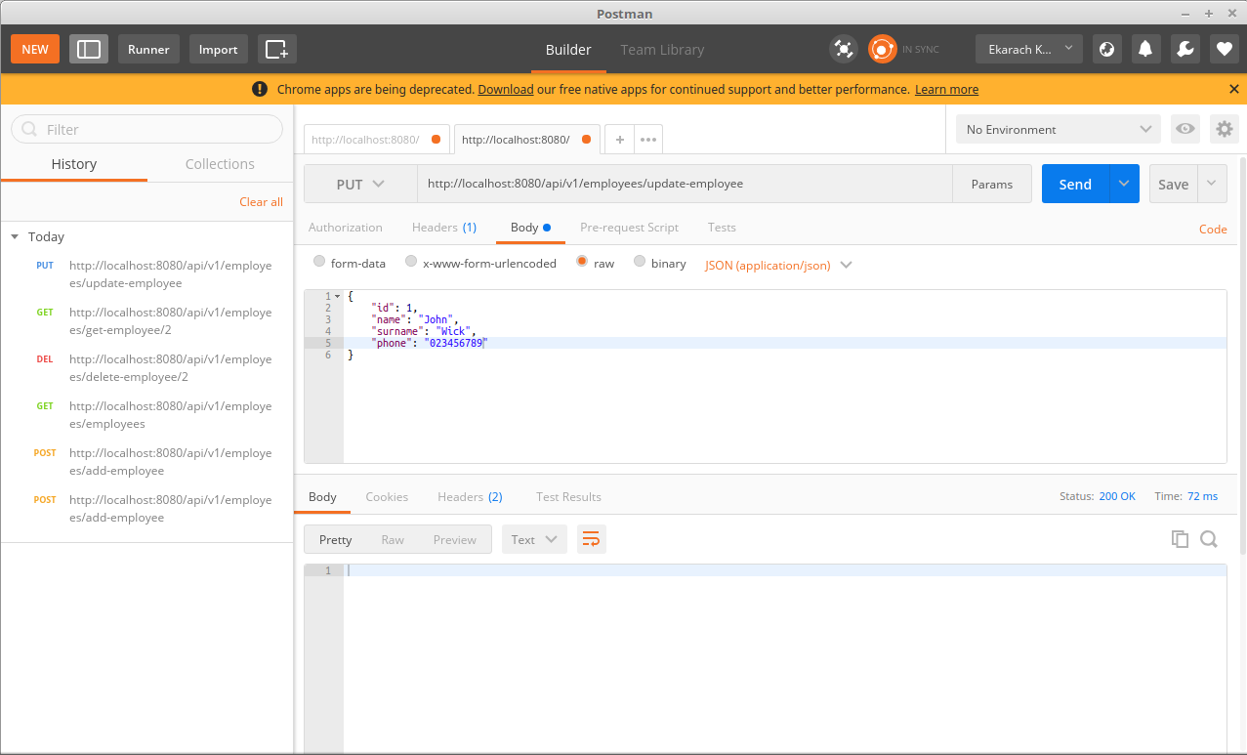Open manage environments gear icon
The width and height of the screenshot is (1247, 755).
(1224, 129)
